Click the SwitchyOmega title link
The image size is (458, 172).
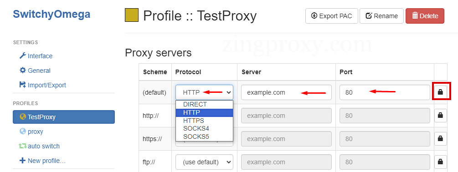(x=51, y=14)
